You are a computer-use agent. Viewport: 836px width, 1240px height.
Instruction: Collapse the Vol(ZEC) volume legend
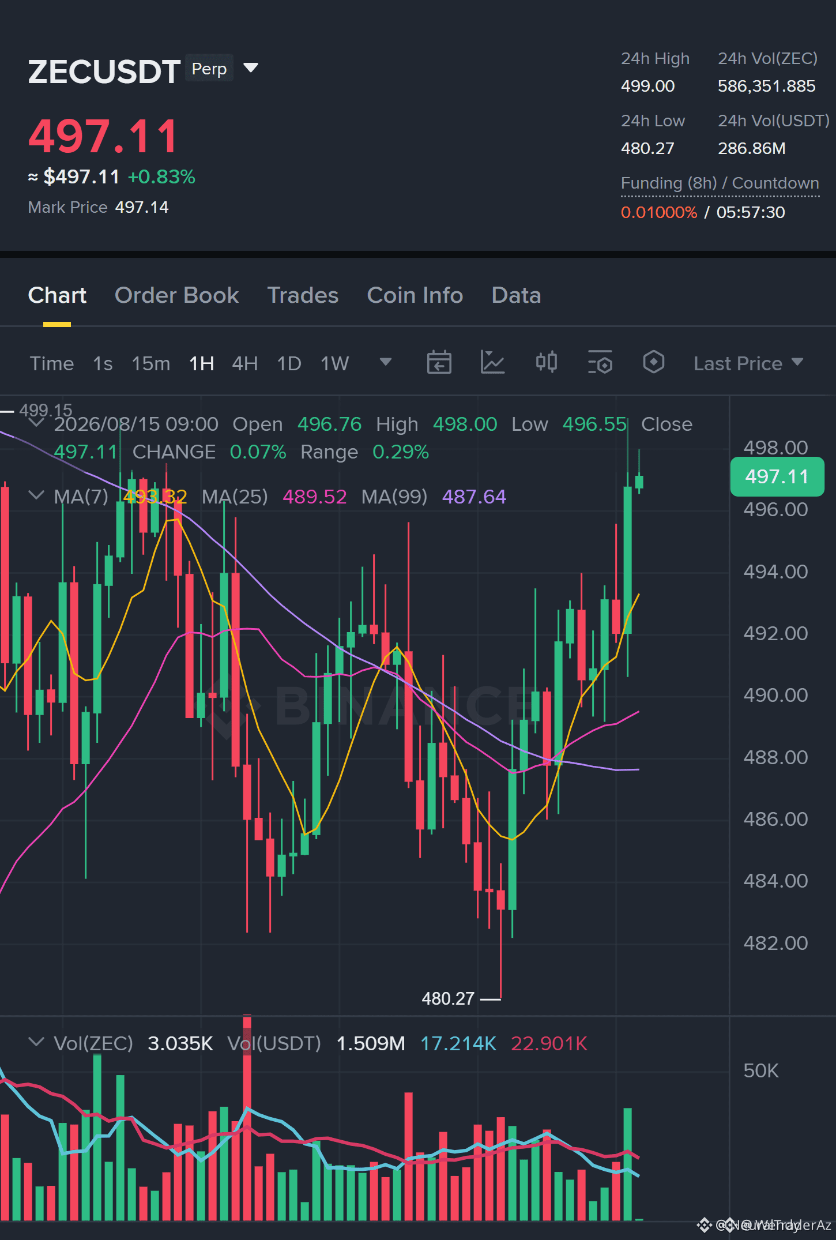pyautogui.click(x=36, y=1042)
